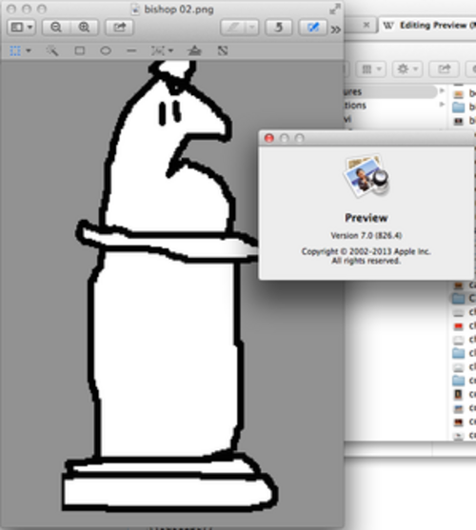The height and width of the screenshot is (530, 476).
Task: Open the selection tool dropdown arrow
Action: (x=29, y=50)
